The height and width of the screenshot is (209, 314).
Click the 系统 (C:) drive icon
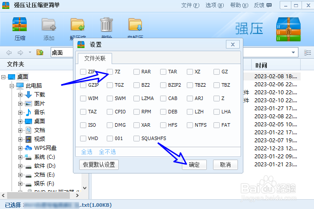[28, 157]
